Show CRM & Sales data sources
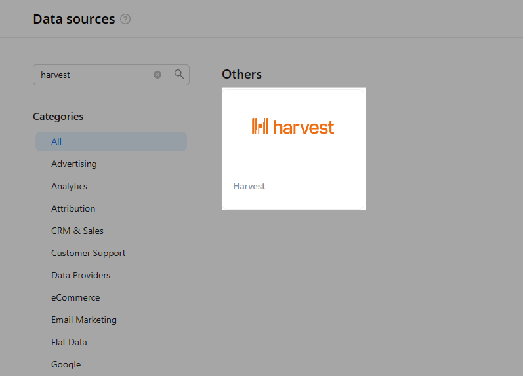Image resolution: width=523 pixels, height=376 pixels. 77,231
